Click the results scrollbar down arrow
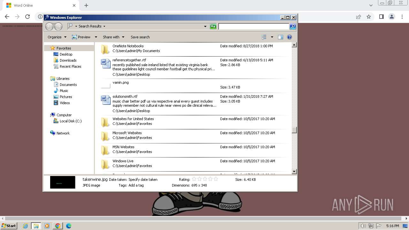Viewport: 409px width, 230px height. (x=294, y=172)
